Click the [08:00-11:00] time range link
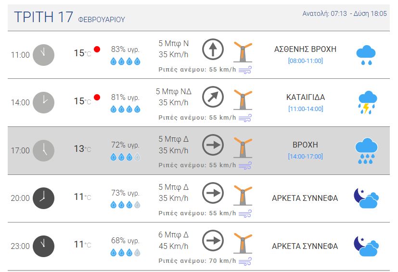Image resolution: width=398 pixels, height=272 pixels. pos(305,61)
